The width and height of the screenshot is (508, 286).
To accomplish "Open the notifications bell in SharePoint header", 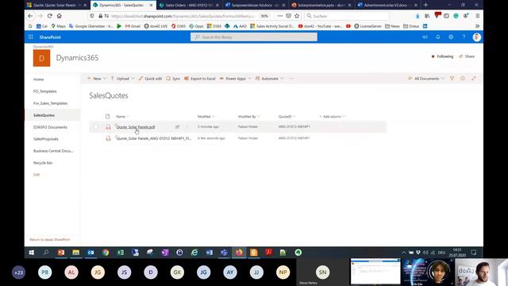I will click(x=437, y=37).
